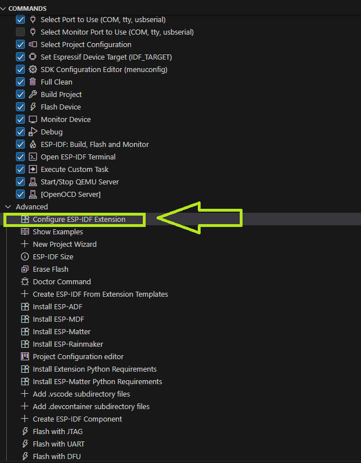Click the Select Project Configuration icon
The width and height of the screenshot is (361, 463).
tap(33, 45)
